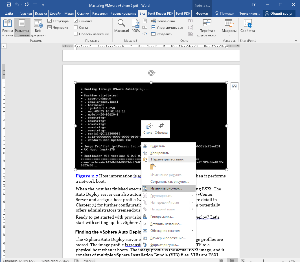Open the Стиль picture style dropdown

click(148, 129)
